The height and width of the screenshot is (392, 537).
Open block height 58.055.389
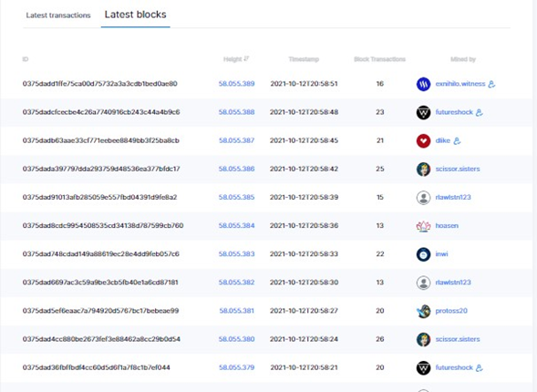pyautogui.click(x=237, y=84)
